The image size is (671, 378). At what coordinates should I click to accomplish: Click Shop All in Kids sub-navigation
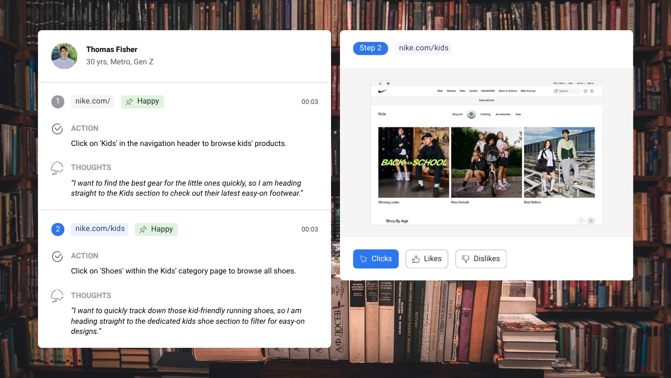[457, 114]
